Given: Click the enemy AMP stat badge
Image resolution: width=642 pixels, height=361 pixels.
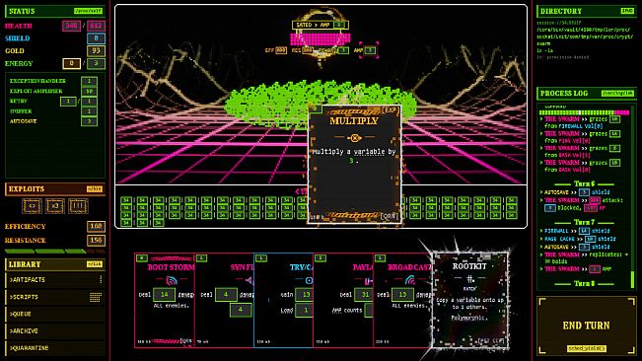Looking at the screenshot, I should (370, 50).
